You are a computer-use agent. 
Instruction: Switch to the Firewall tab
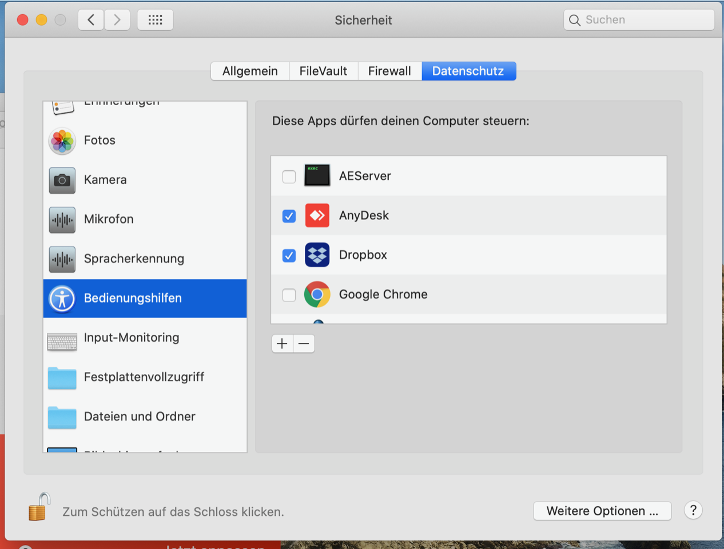click(x=389, y=71)
